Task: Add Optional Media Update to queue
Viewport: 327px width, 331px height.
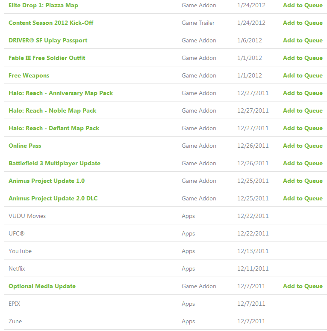Action: click(x=303, y=286)
